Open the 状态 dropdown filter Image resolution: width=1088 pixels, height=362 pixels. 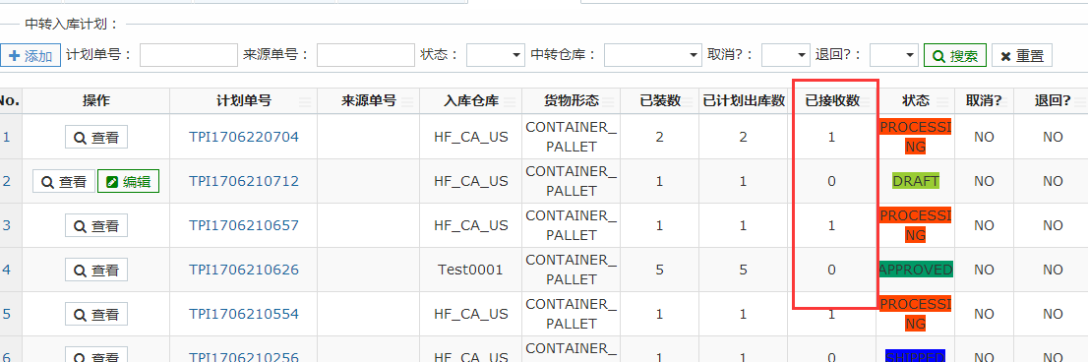(x=496, y=55)
